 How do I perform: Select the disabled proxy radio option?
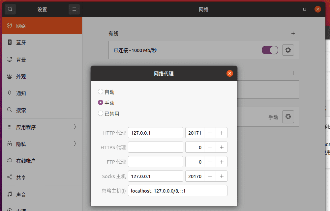point(101,114)
